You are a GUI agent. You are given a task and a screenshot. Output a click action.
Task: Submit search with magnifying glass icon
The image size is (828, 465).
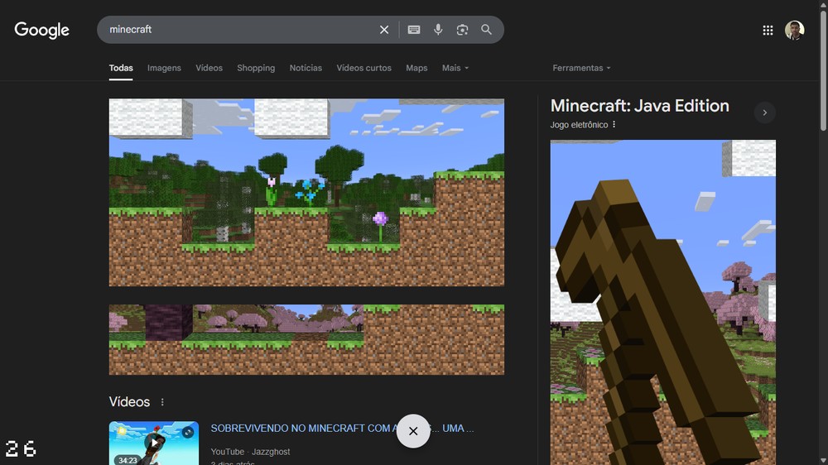[x=486, y=30]
